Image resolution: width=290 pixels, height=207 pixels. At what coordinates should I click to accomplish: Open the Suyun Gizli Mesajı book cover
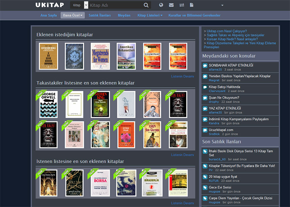(74, 56)
